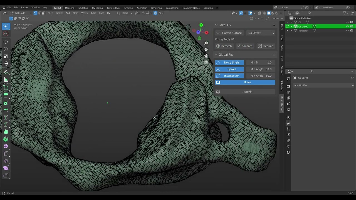This screenshot has height=200, width=356.
Task: Select the Smooth vertices tool in toolbar
Action: coord(6,146)
